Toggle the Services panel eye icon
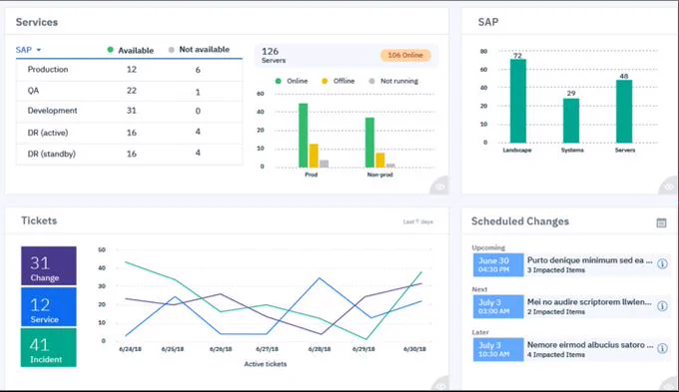This screenshot has height=392, width=679. [440, 187]
